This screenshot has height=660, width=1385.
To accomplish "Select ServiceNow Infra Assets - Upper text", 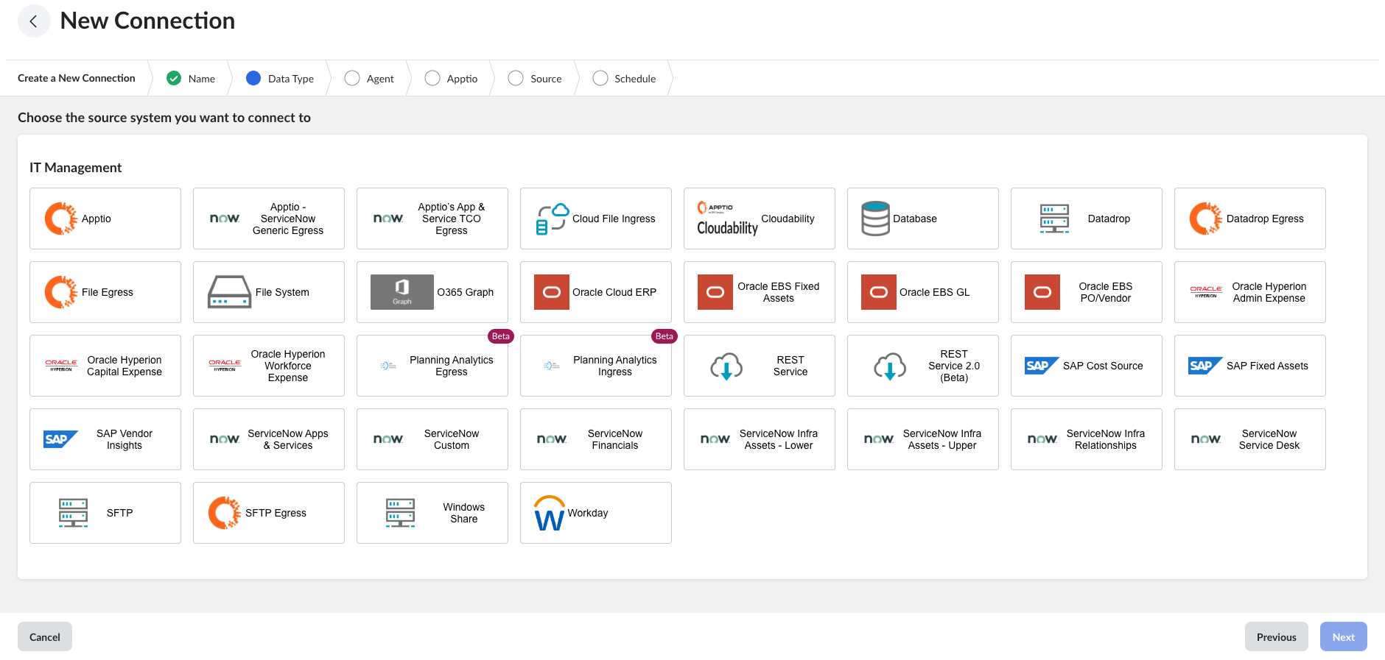I will pos(942,439).
